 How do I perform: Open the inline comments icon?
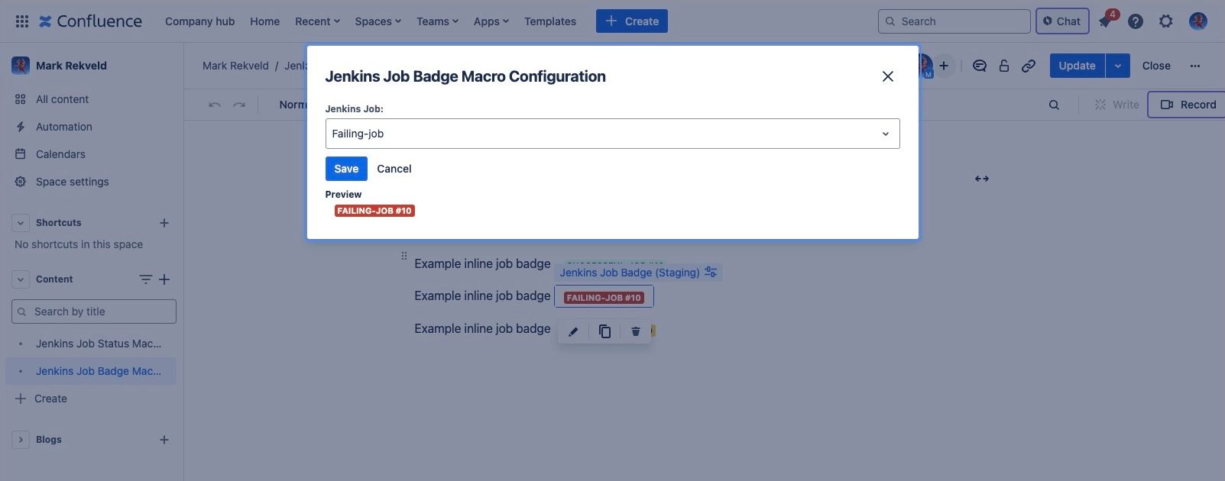point(979,66)
